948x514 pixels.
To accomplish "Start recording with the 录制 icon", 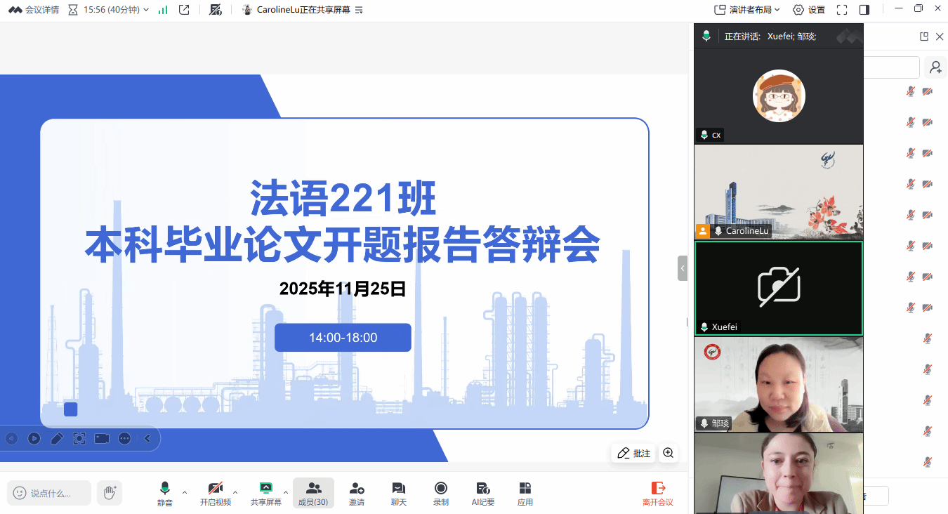I will point(441,492).
